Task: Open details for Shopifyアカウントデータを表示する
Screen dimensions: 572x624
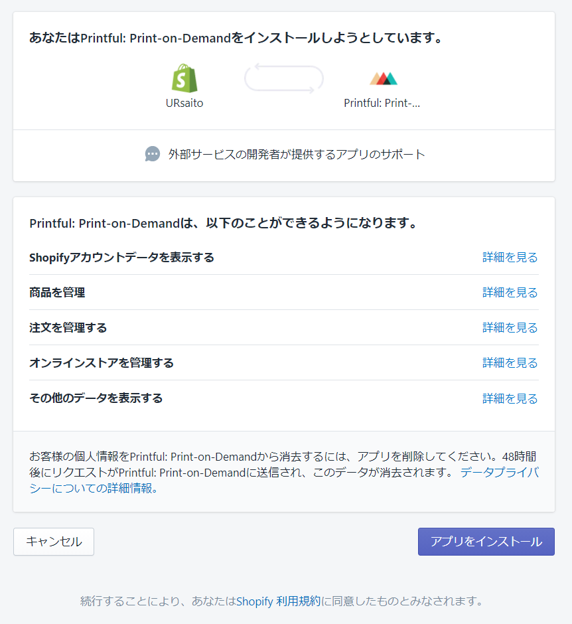Action: tap(510, 258)
